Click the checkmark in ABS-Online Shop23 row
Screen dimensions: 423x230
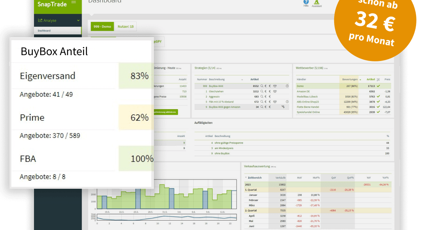[378, 102]
